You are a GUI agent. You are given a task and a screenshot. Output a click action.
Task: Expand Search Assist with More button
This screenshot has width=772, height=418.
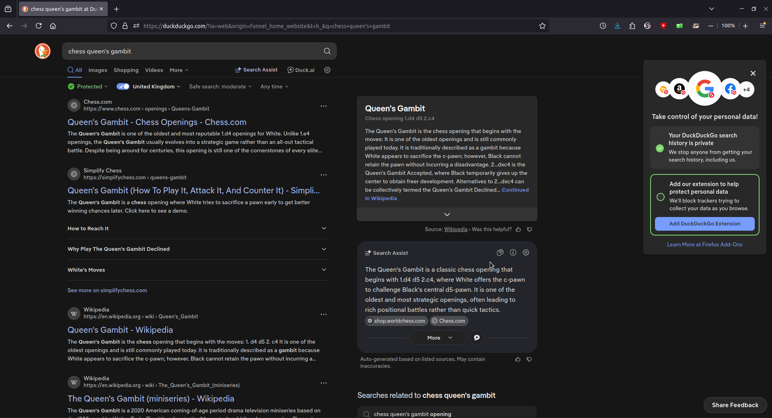click(x=438, y=338)
